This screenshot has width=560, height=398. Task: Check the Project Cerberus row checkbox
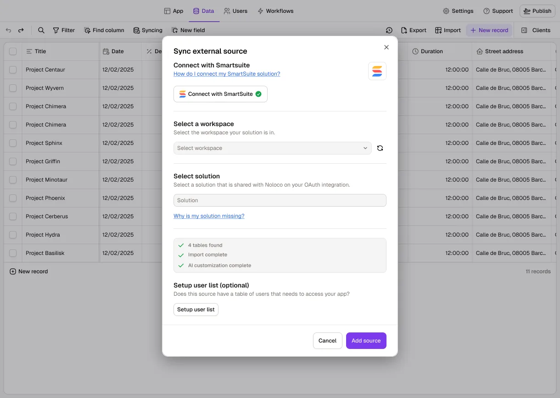(x=13, y=216)
